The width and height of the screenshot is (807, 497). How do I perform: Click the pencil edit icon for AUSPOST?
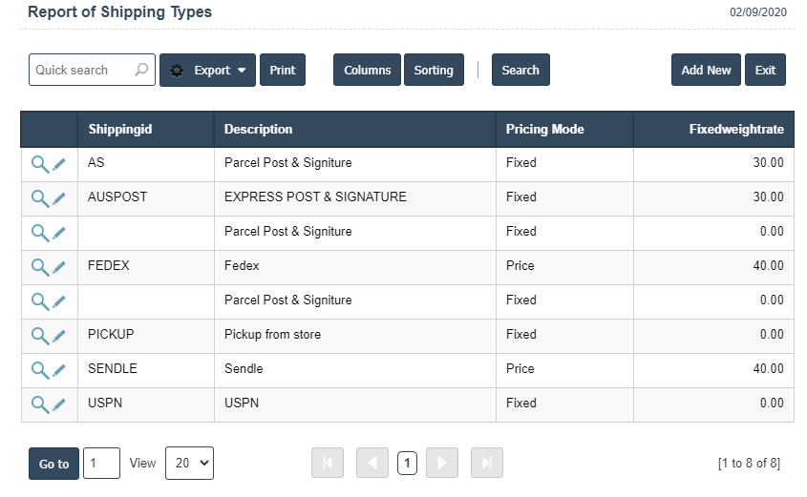[59, 198]
